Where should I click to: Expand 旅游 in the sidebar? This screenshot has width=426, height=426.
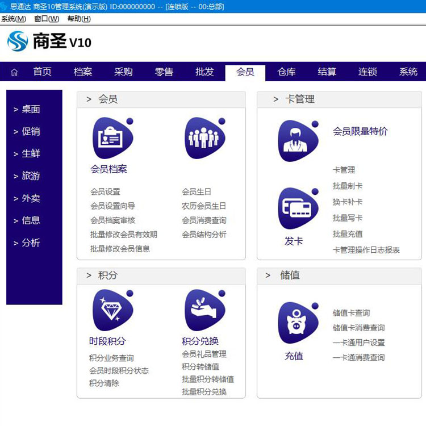point(27,176)
